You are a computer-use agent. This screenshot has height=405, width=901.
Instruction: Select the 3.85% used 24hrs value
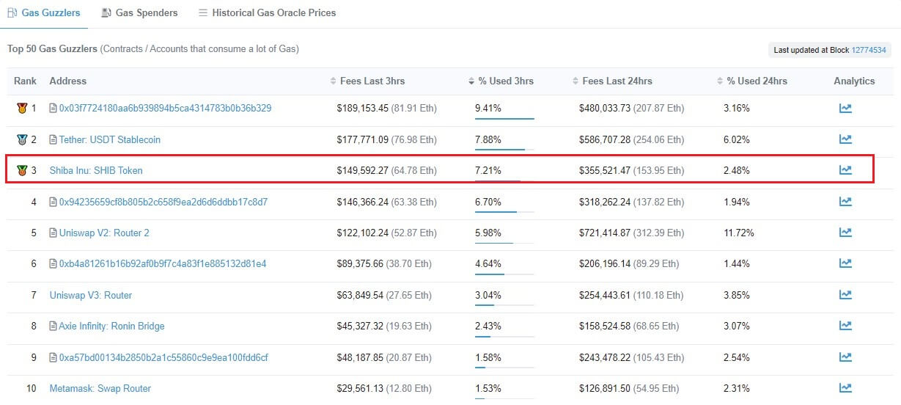pyautogui.click(x=737, y=295)
